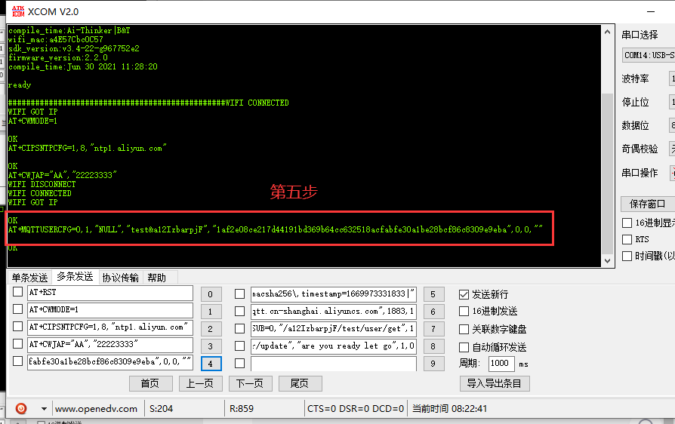675x424 pixels.
Task: Click the XCOM application logo icon
Action: point(17,11)
